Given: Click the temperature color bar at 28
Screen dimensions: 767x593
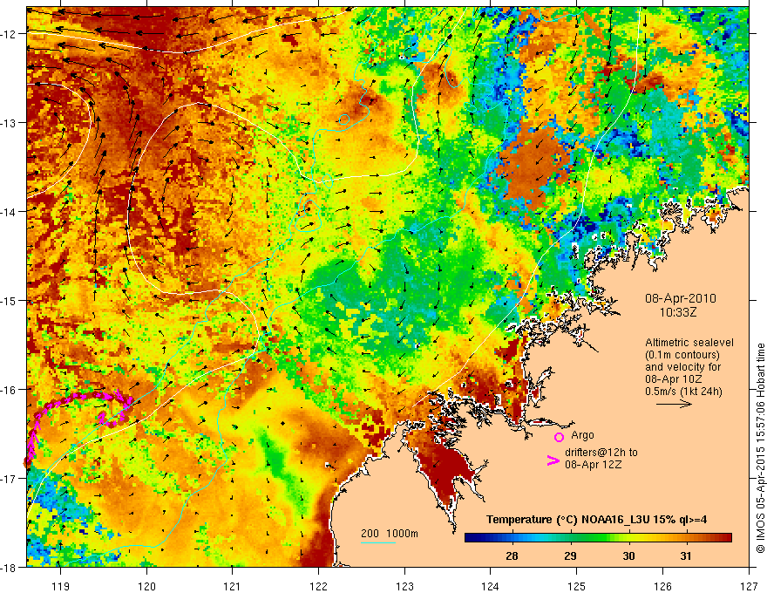Looking at the screenshot, I should pos(512,538).
